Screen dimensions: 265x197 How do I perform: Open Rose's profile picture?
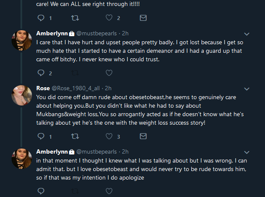22,95
